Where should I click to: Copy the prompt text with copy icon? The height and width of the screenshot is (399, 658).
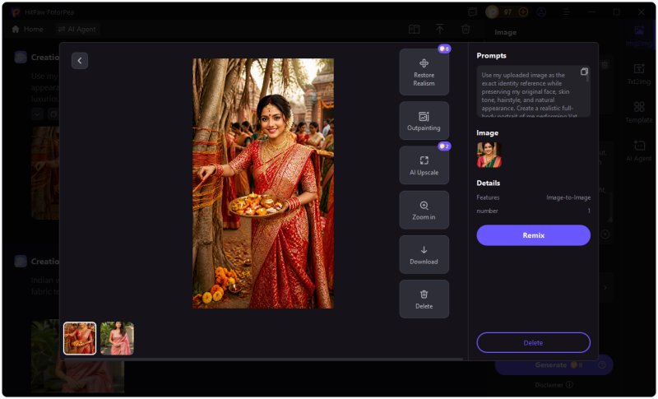(584, 72)
